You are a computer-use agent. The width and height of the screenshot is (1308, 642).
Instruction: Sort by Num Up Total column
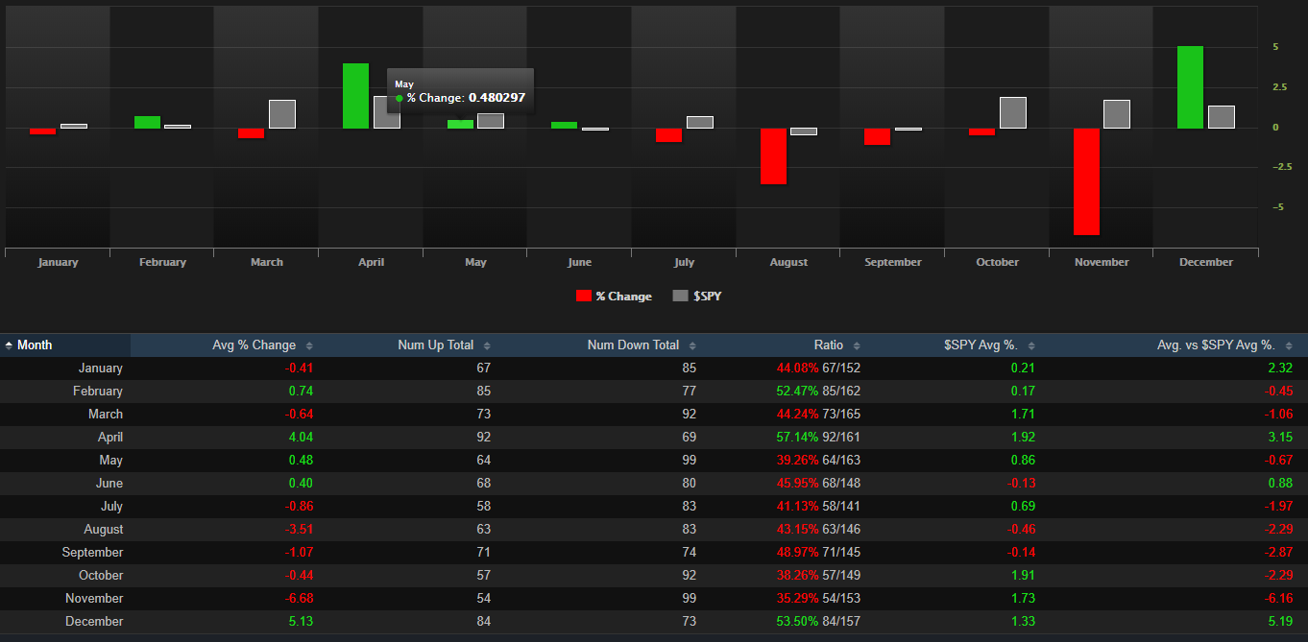[410, 345]
